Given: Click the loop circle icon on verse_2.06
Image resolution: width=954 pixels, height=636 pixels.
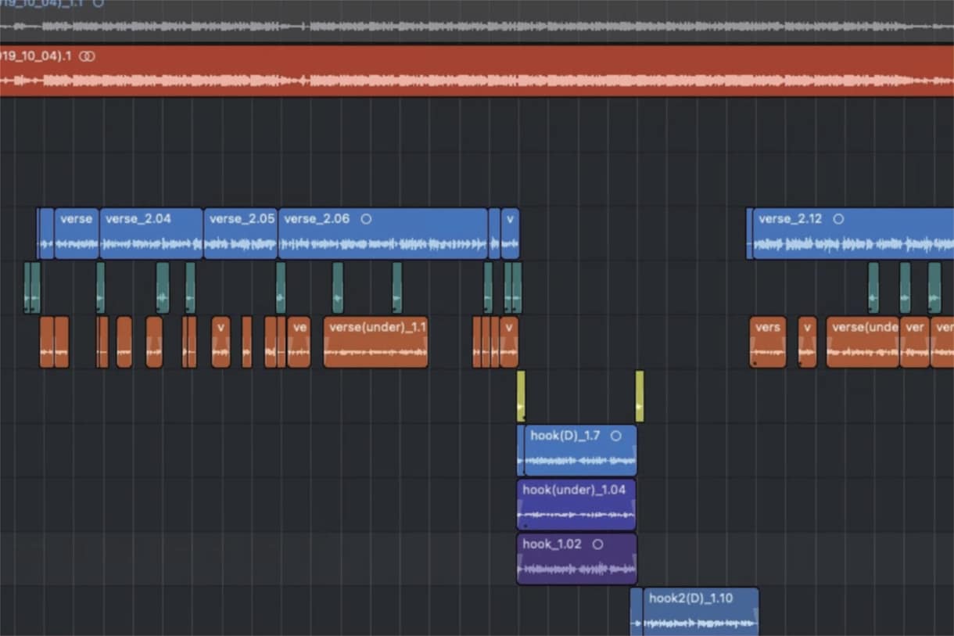Looking at the screenshot, I should [365, 219].
